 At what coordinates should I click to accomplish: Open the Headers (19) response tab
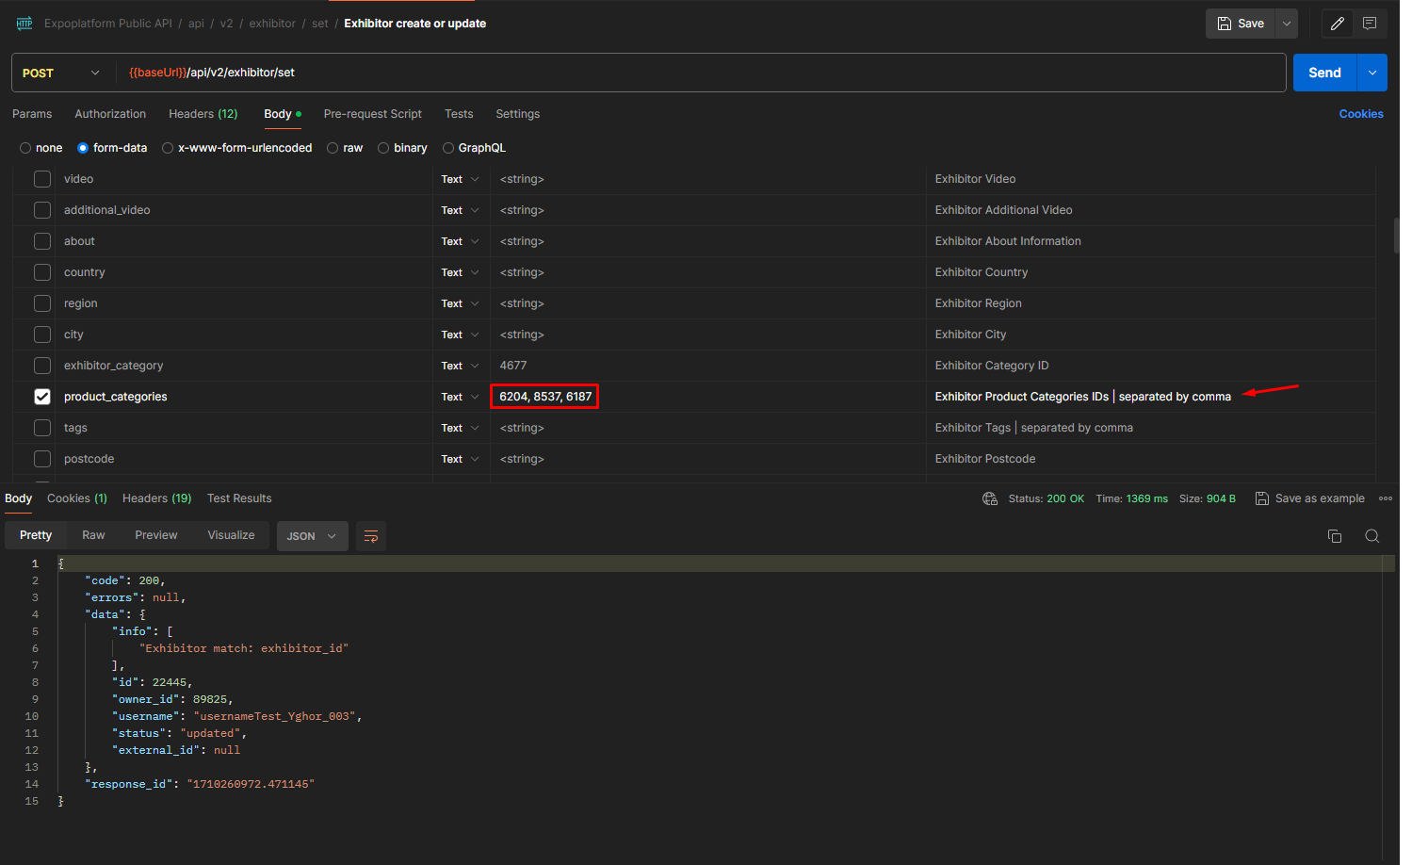pyautogui.click(x=156, y=498)
